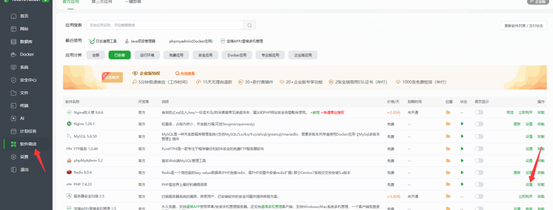Select the 专业版应用 category filter

pyautogui.click(x=270, y=55)
